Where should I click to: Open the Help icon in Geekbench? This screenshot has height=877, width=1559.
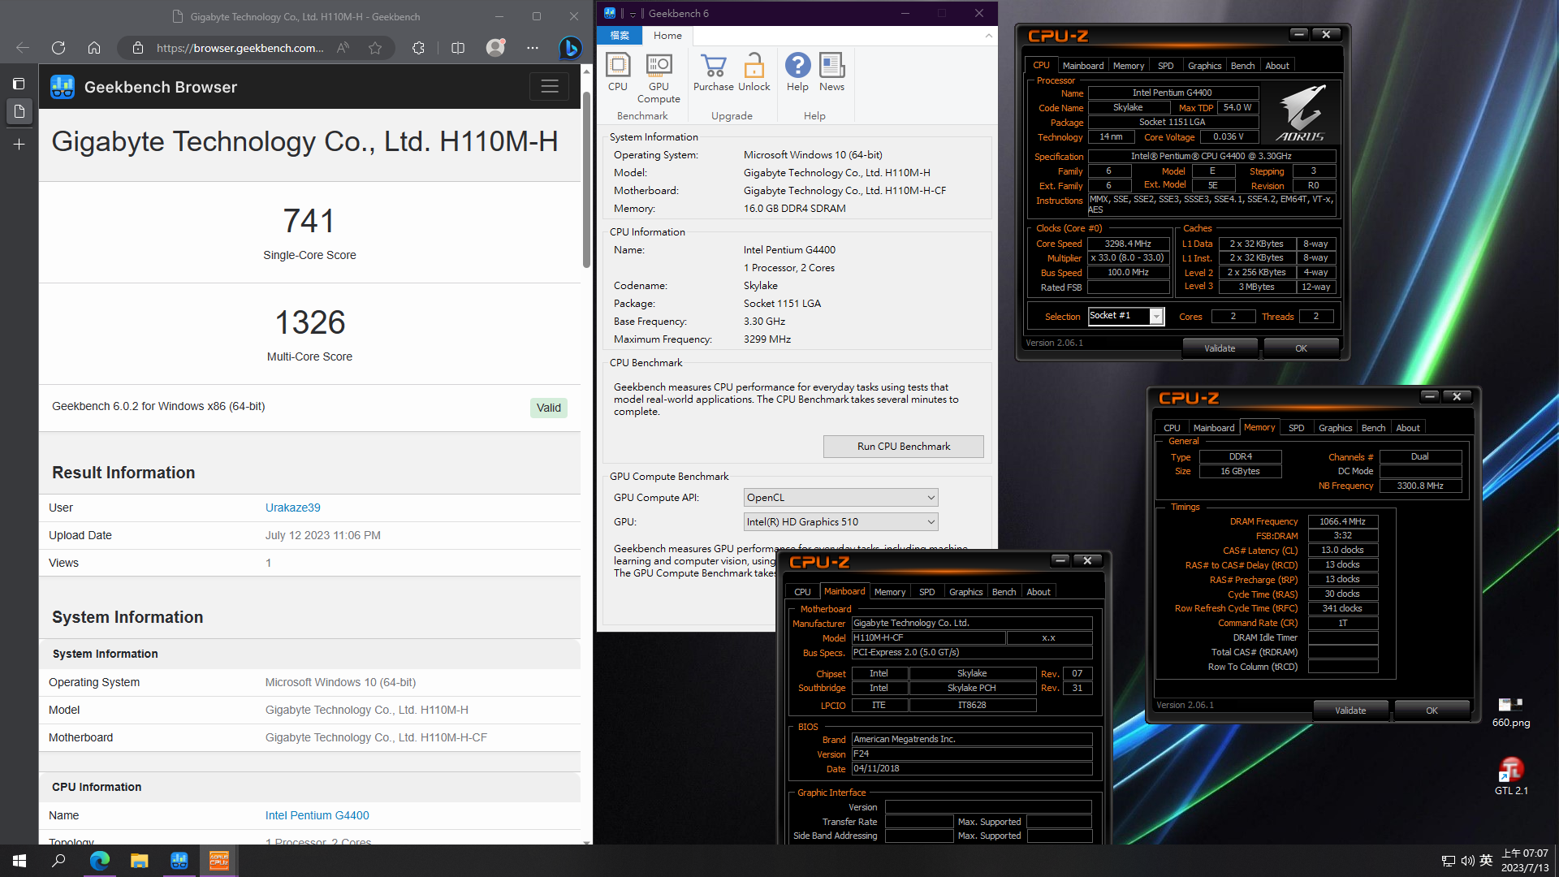click(x=797, y=72)
